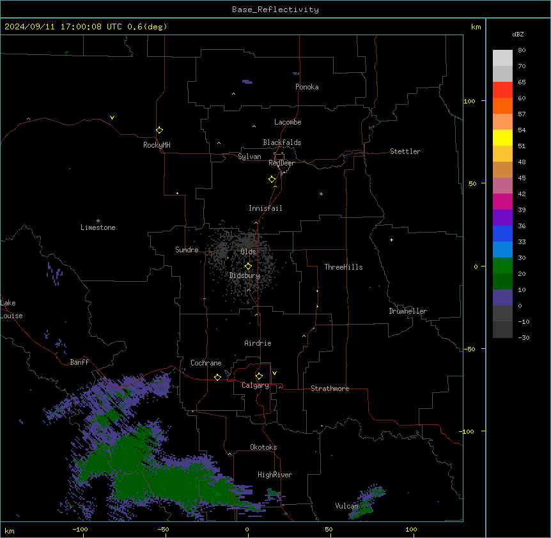Click the orange 57-60 dBZ legend swatch
Image resolution: width=551 pixels, height=538 pixels.
502,105
